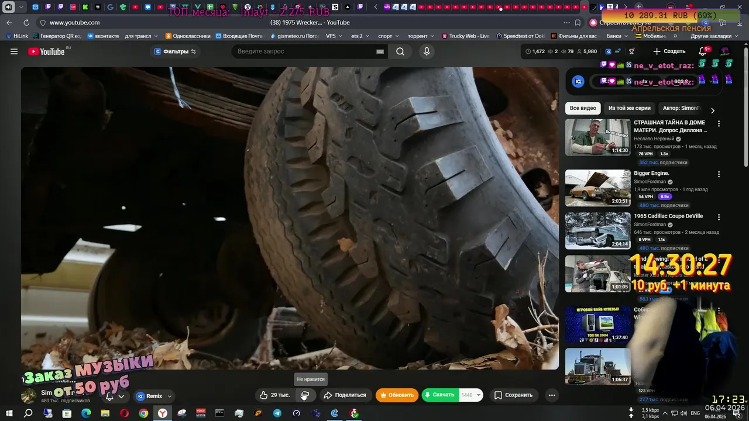Expand the торрент bookmarks folder
This screenshot has width=749, height=421.
pos(421,36)
